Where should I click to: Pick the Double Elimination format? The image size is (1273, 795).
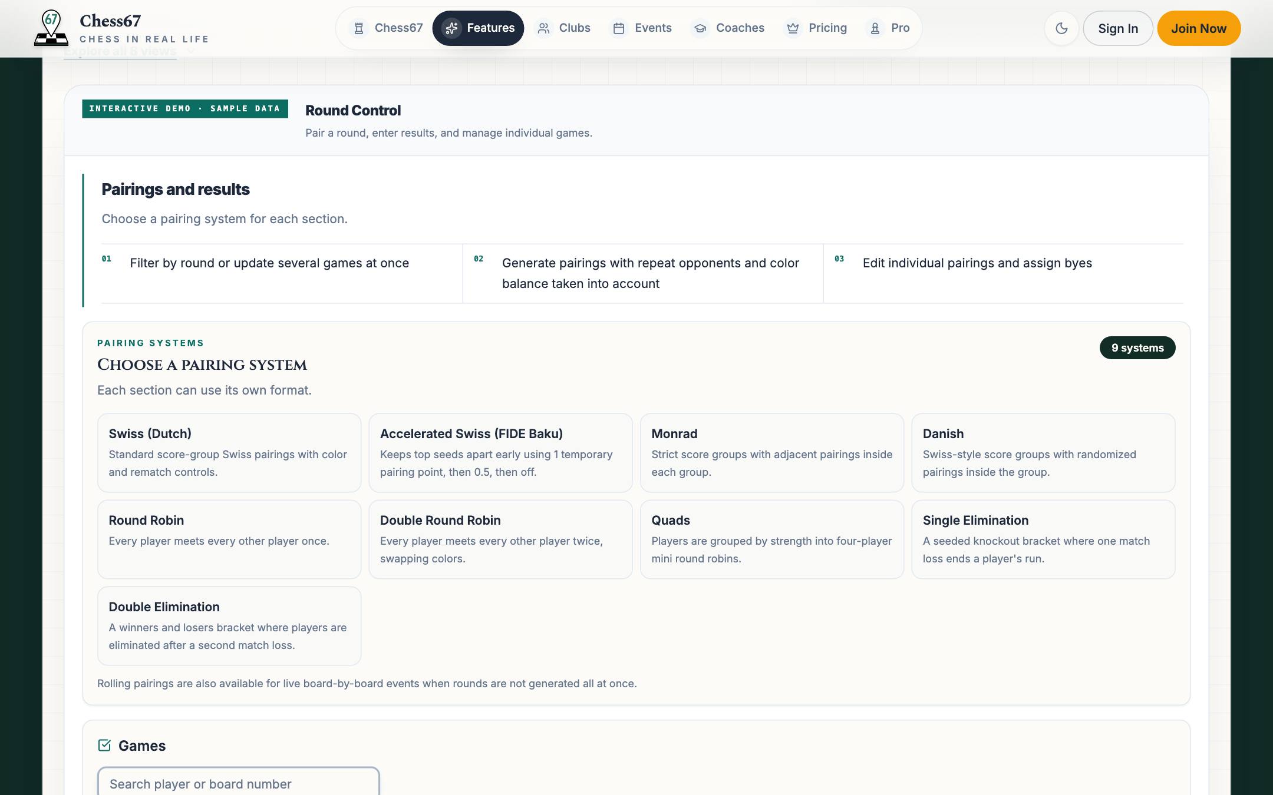click(x=229, y=626)
